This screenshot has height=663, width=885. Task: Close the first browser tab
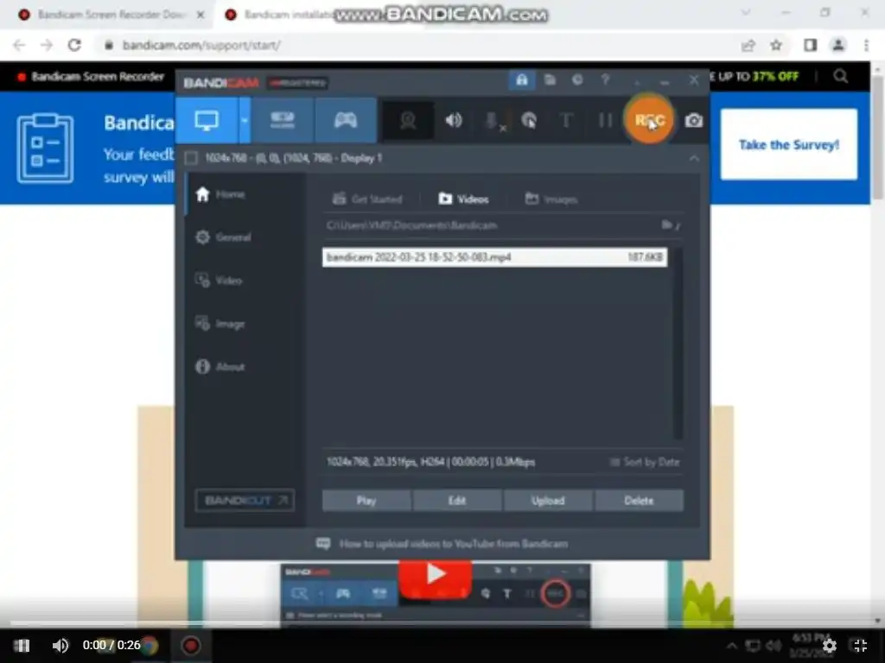pos(201,15)
